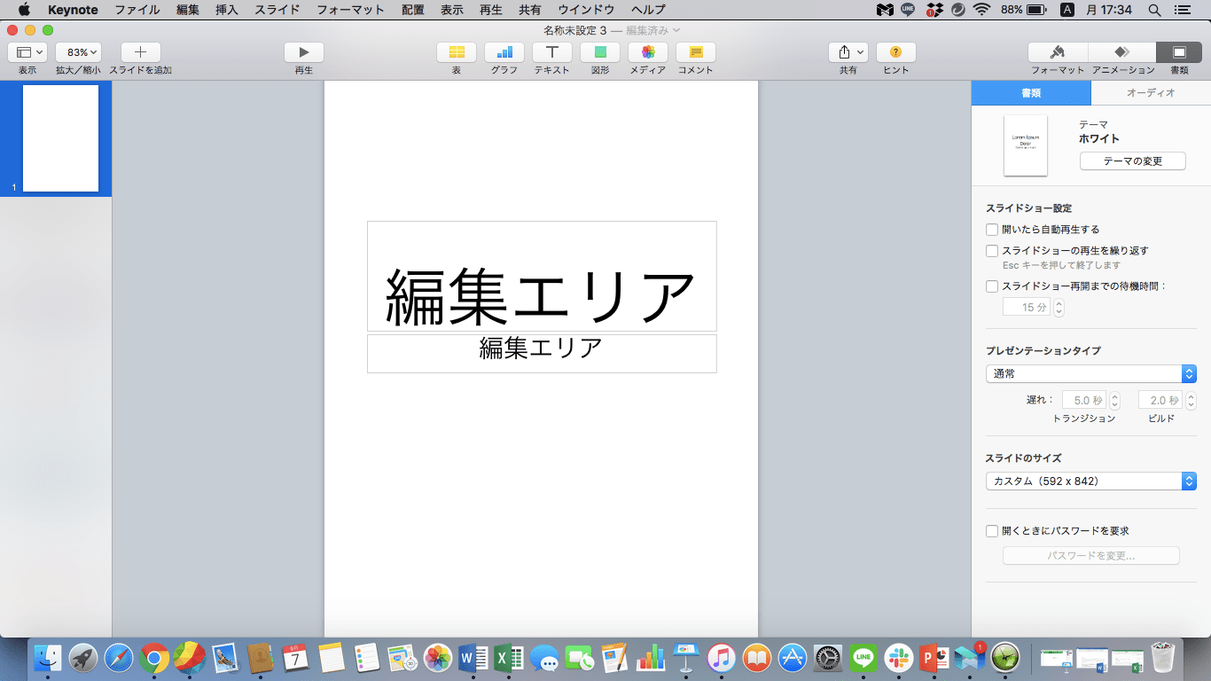The width and height of the screenshot is (1211, 681).
Task: Enable 開いたら自動再生する checkbox
Action: point(992,230)
